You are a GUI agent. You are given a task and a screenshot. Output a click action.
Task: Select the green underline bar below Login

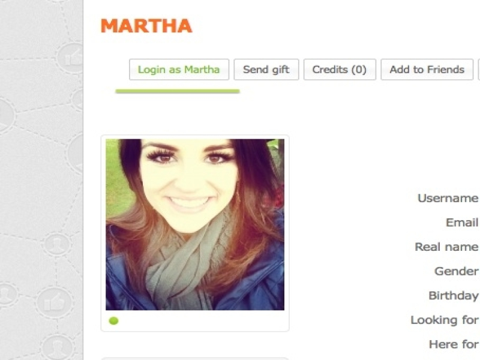tap(178, 91)
